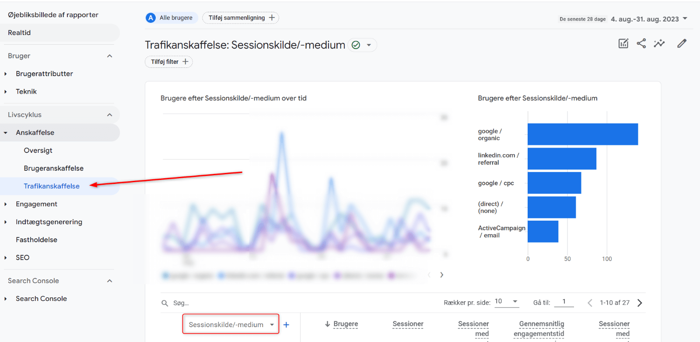Go to next table page arrow
The image size is (700, 342).
pyautogui.click(x=640, y=303)
